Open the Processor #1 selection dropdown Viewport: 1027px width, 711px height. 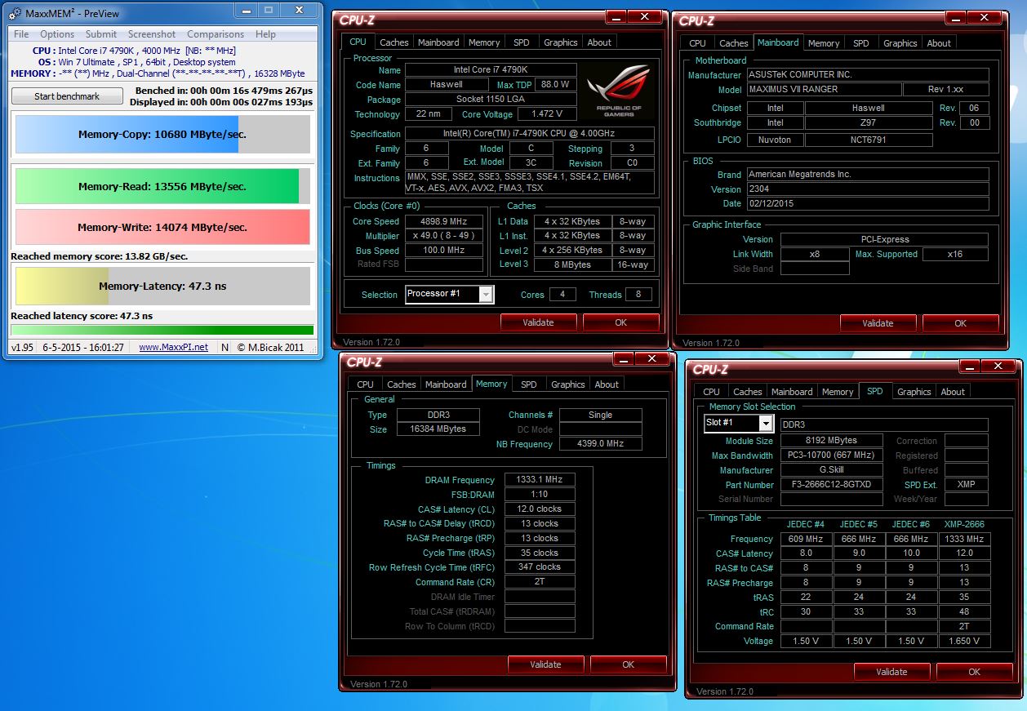[x=450, y=294]
